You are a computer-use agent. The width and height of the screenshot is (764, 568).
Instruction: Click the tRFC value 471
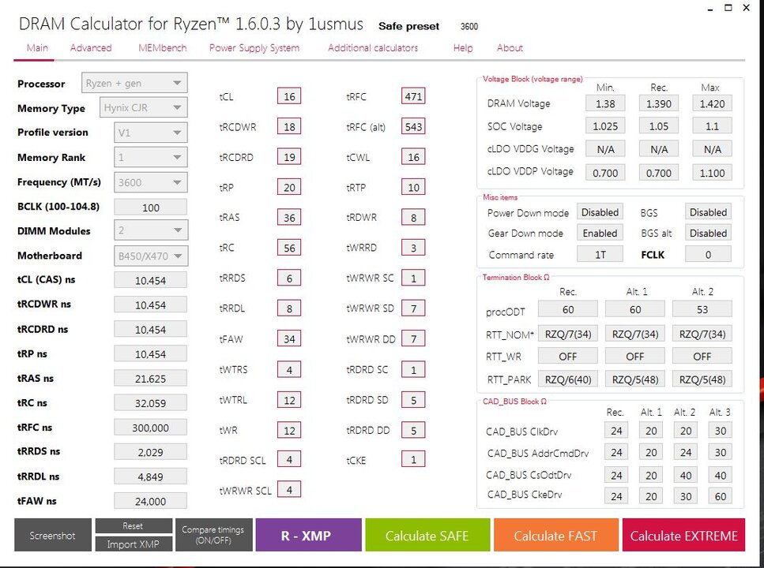point(413,96)
